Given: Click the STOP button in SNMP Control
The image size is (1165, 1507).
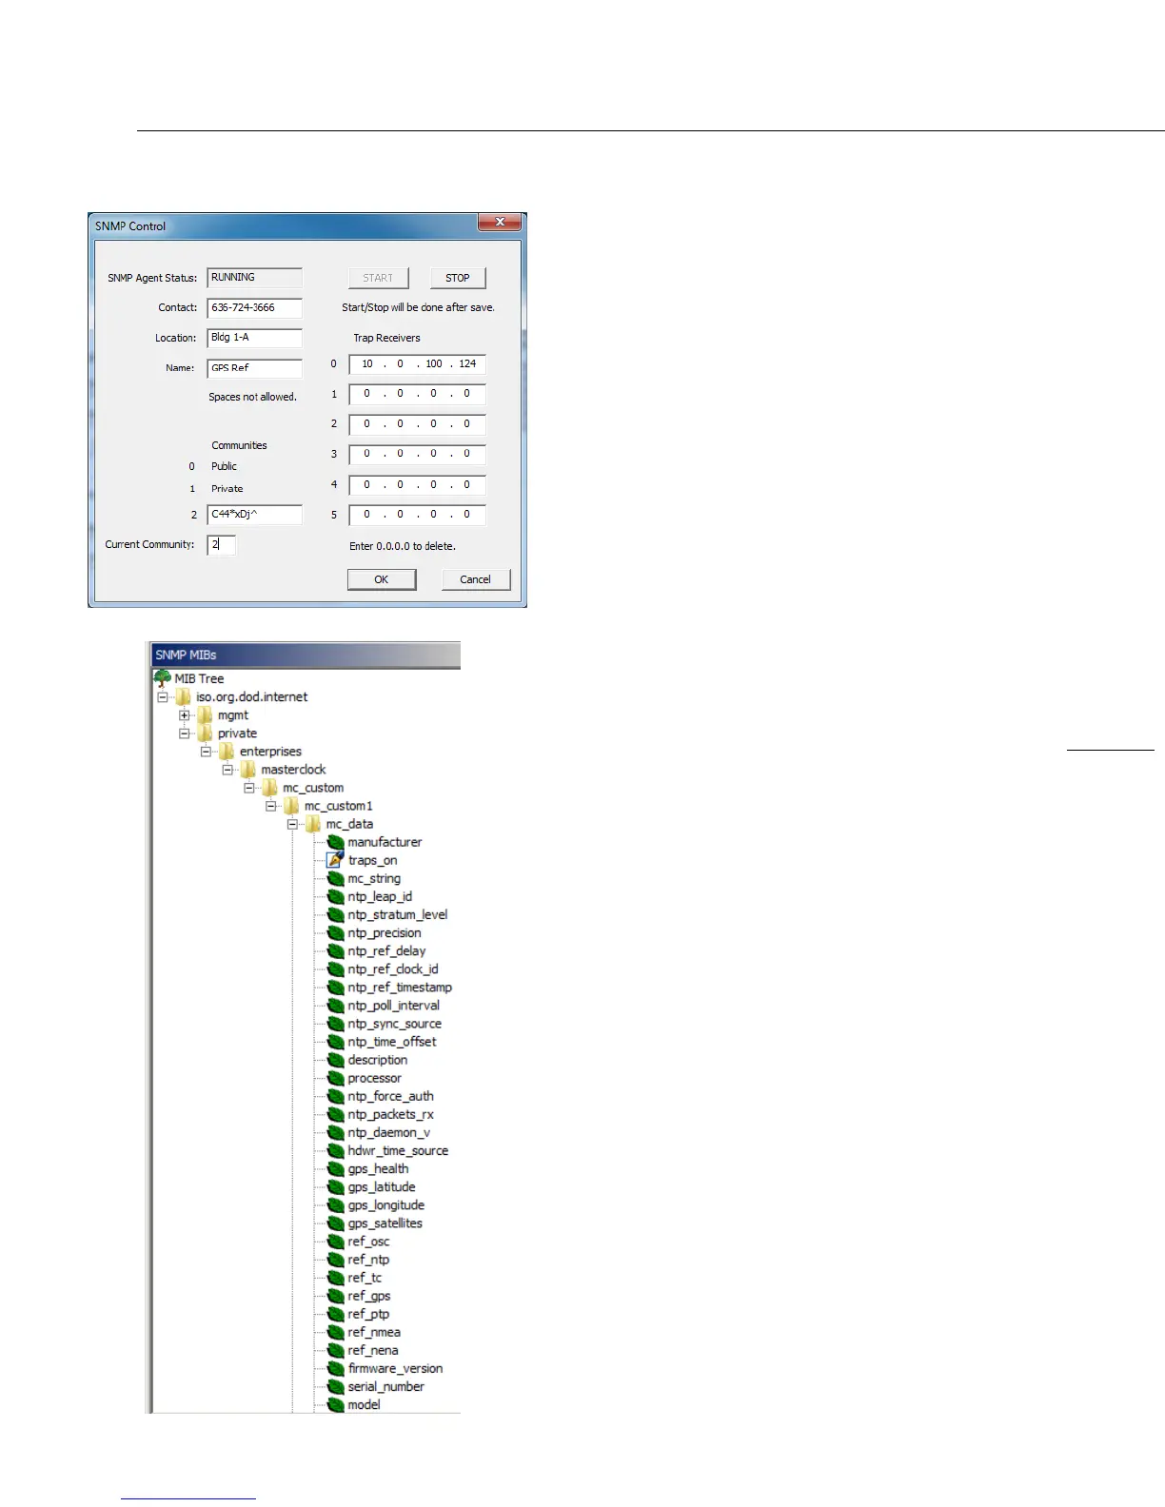Looking at the screenshot, I should 458,278.
